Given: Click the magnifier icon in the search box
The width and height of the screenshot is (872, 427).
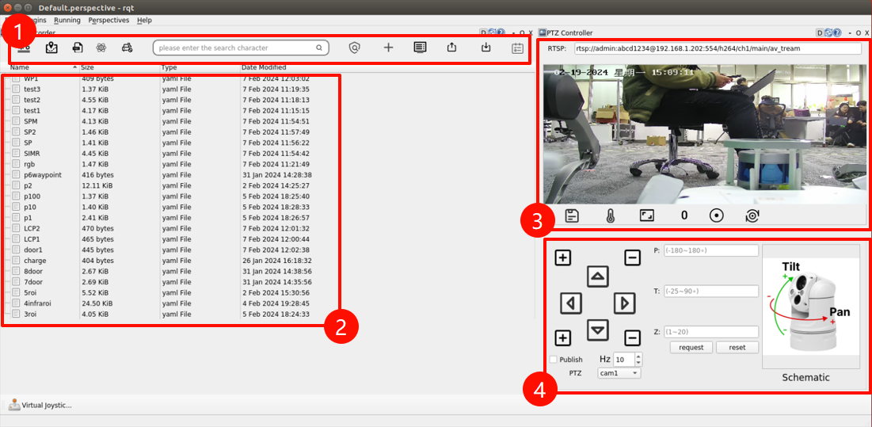Looking at the screenshot, I should coord(319,48).
